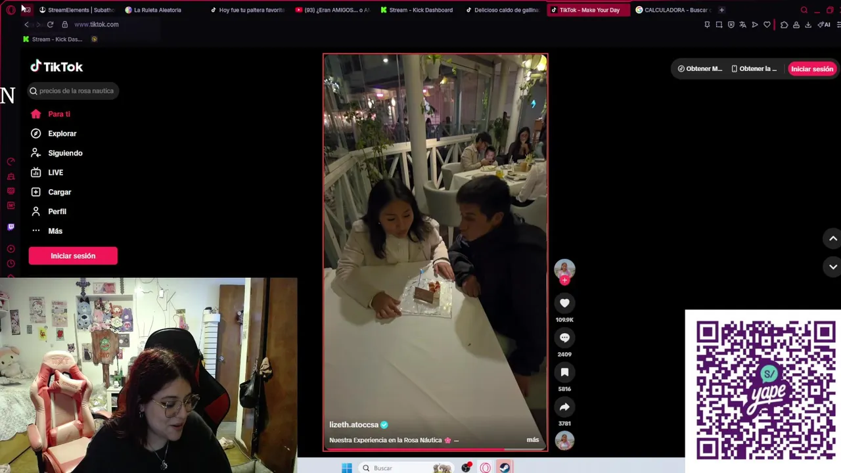Click the heart icon in browser toolbar
This screenshot has height=473, width=841.
pos(767,24)
